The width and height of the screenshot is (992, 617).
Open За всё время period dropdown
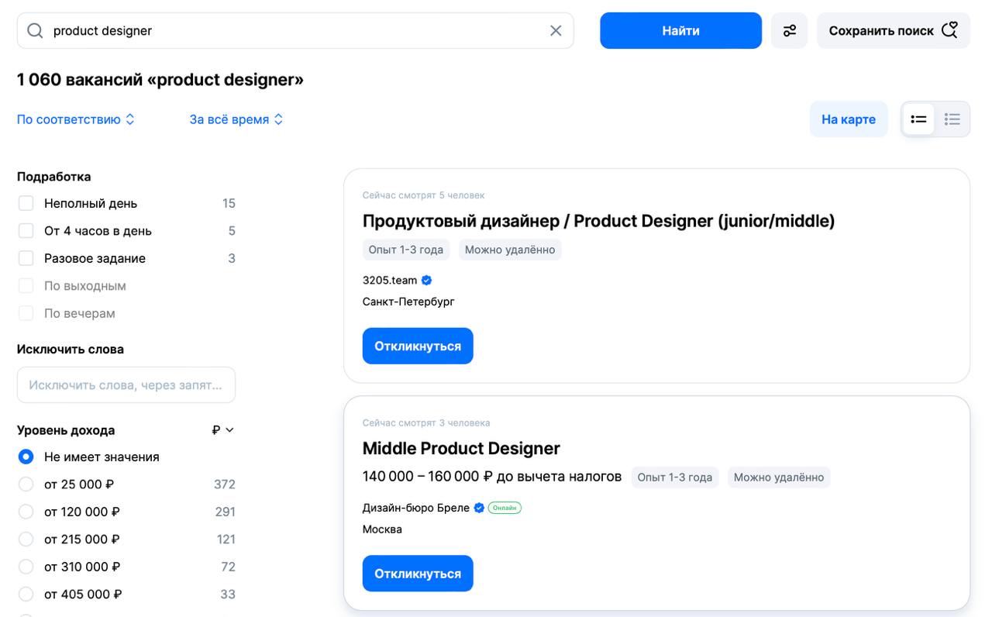click(x=236, y=119)
